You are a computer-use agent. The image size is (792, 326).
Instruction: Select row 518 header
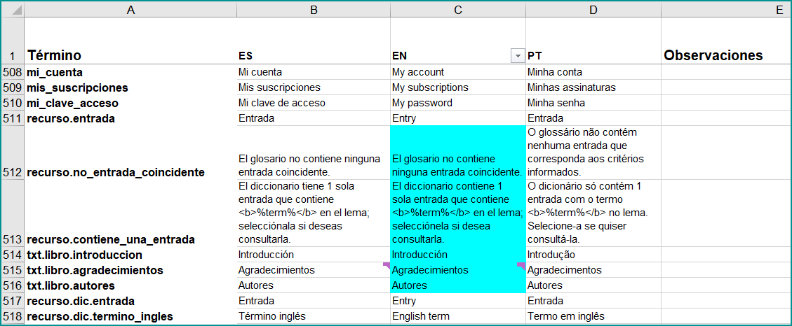pos(13,316)
